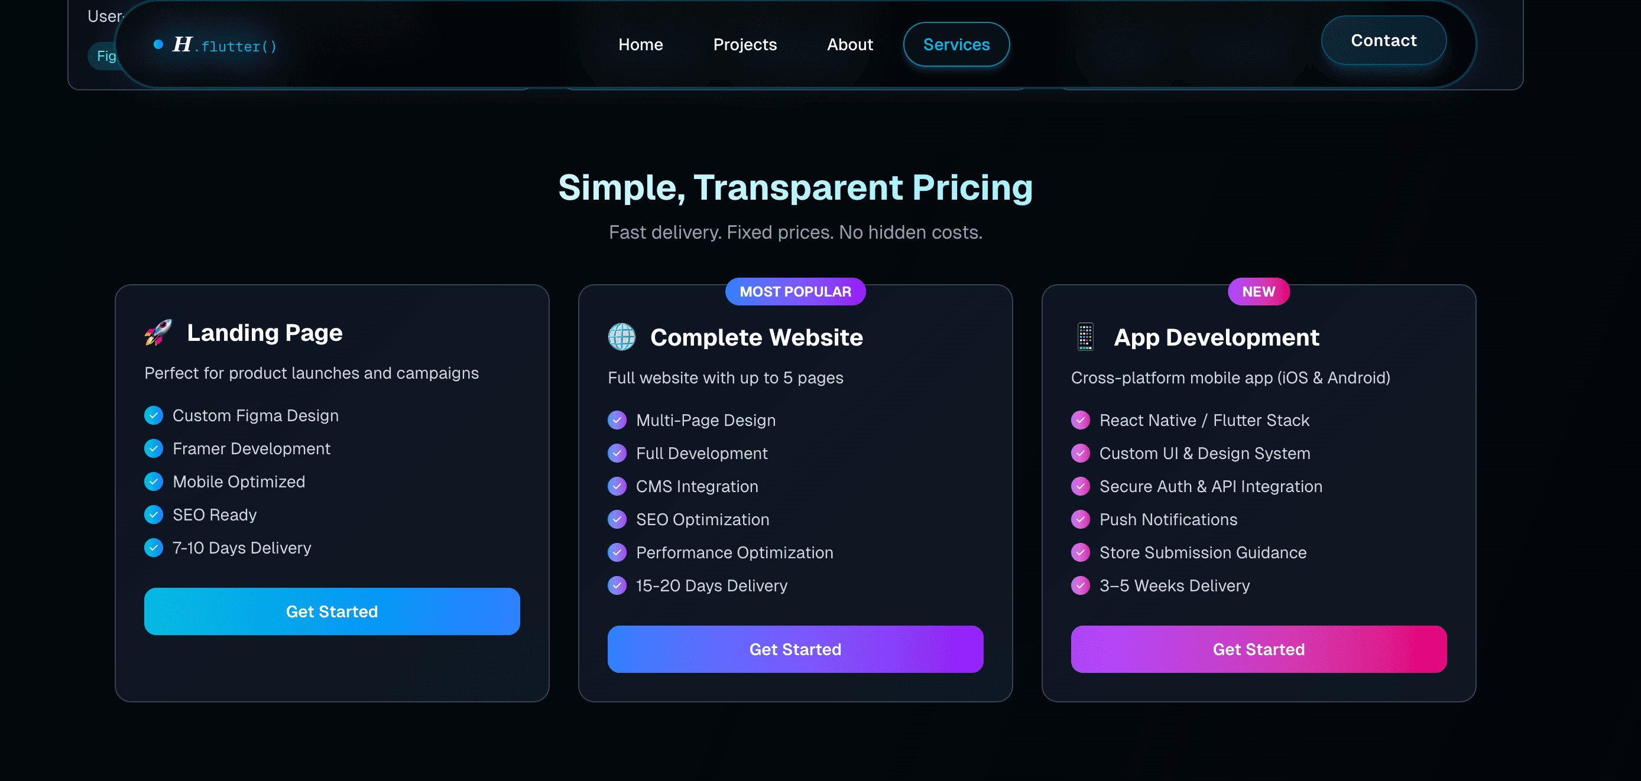Toggle the Multi-Page Design checkmark
Viewport: 1641px width, 781px height.
pyautogui.click(x=617, y=420)
